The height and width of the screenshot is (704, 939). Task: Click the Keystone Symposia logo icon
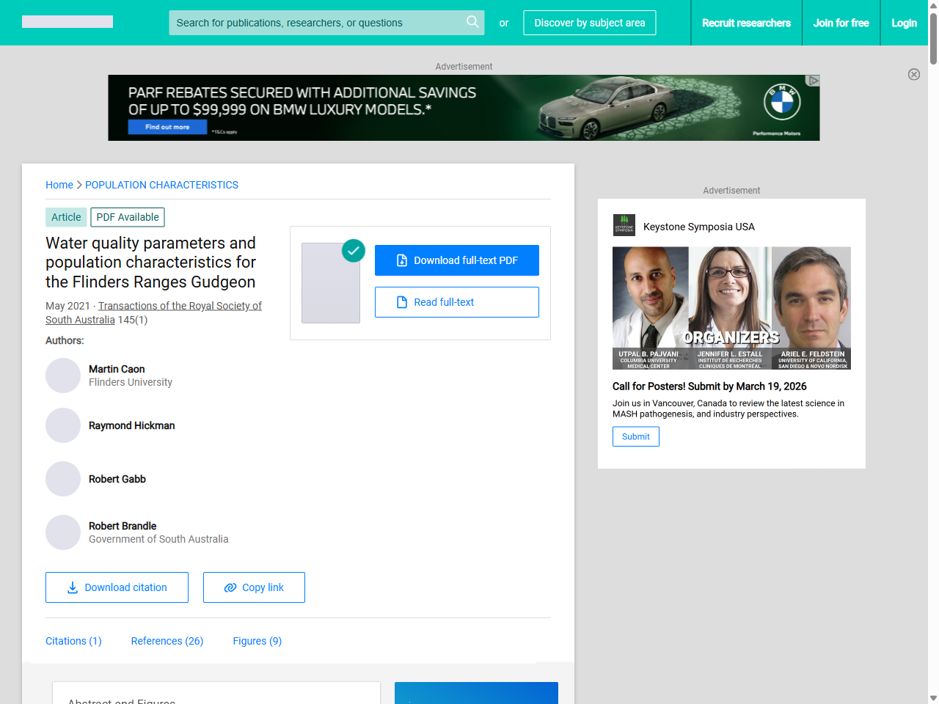[624, 226]
